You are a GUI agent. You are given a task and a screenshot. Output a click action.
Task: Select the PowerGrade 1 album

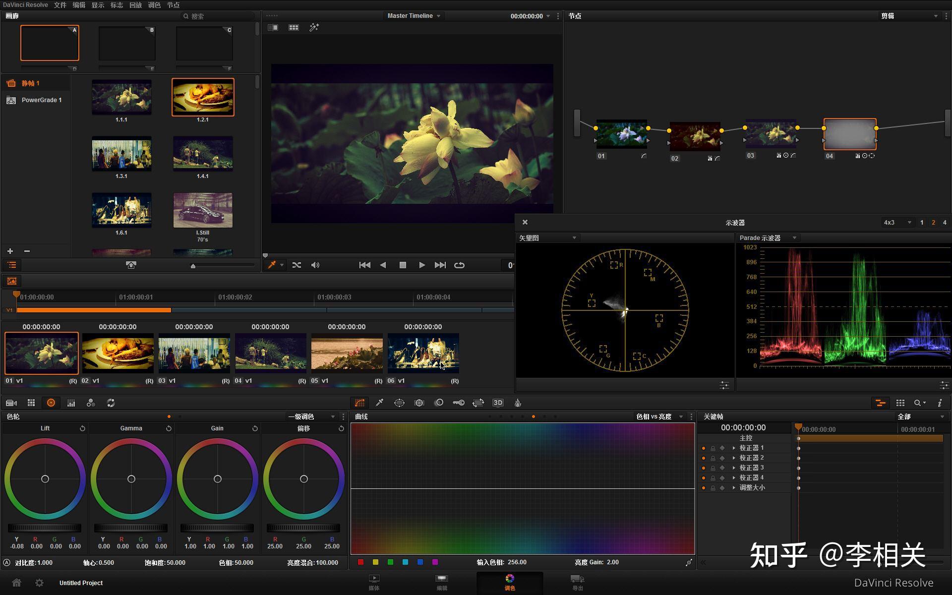pyautogui.click(x=42, y=100)
